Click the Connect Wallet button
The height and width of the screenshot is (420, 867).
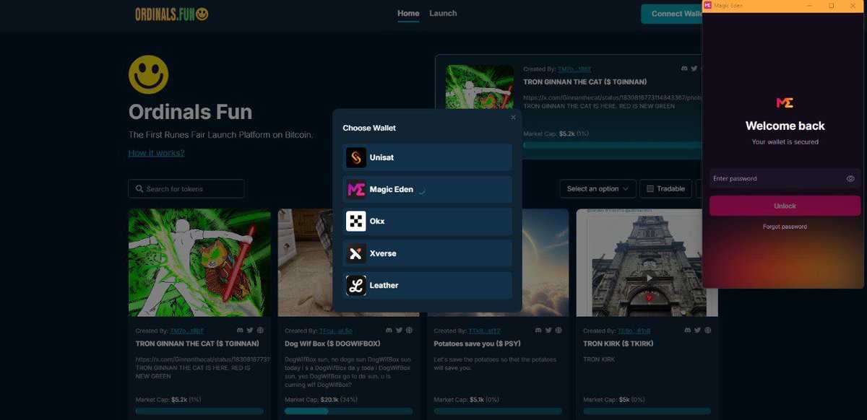click(671, 14)
